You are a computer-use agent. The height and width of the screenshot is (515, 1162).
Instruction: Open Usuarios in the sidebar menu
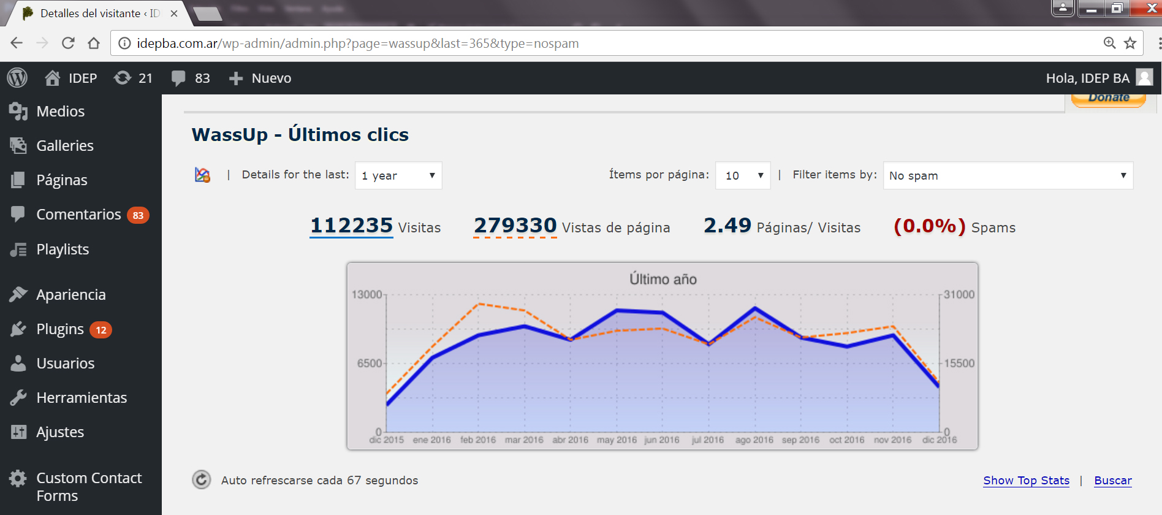66,364
